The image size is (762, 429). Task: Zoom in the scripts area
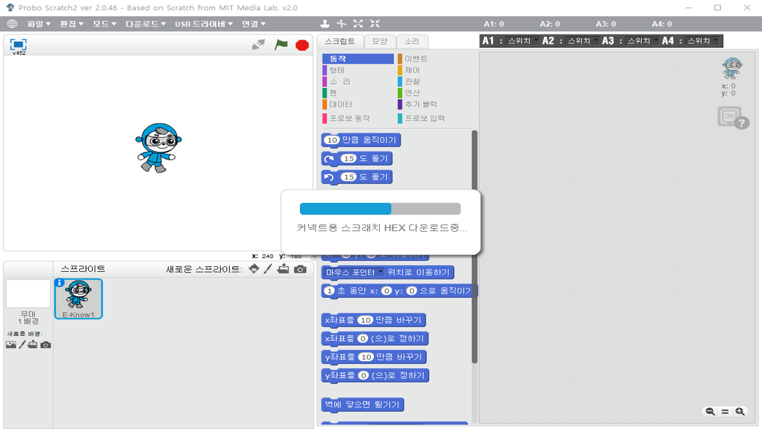coord(740,411)
